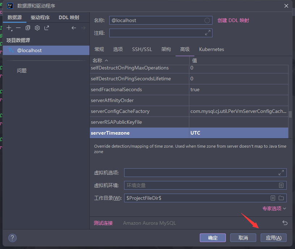Click the revert arrow icon near the driver name
Image resolution: width=295 pixels, height=249 pixels.
(x=285, y=223)
